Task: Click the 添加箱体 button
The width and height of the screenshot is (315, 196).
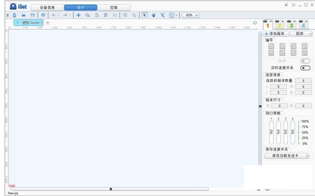Action: (276, 33)
